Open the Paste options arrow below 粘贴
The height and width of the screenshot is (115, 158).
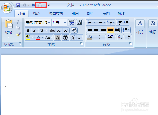coord(9,37)
